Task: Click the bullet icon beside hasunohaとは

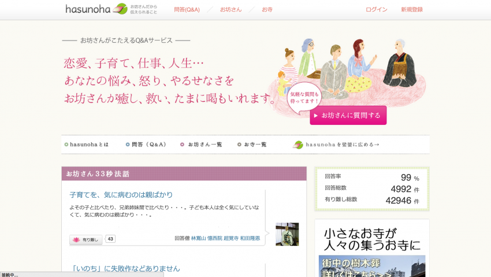Action: point(66,145)
